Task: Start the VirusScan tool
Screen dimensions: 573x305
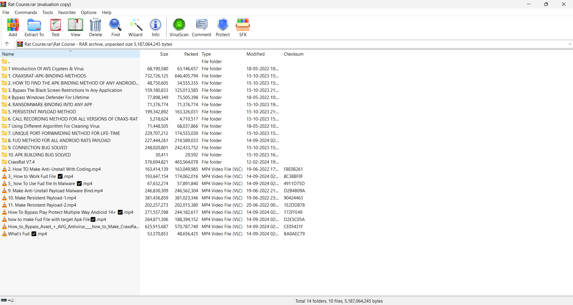Action: (x=179, y=28)
